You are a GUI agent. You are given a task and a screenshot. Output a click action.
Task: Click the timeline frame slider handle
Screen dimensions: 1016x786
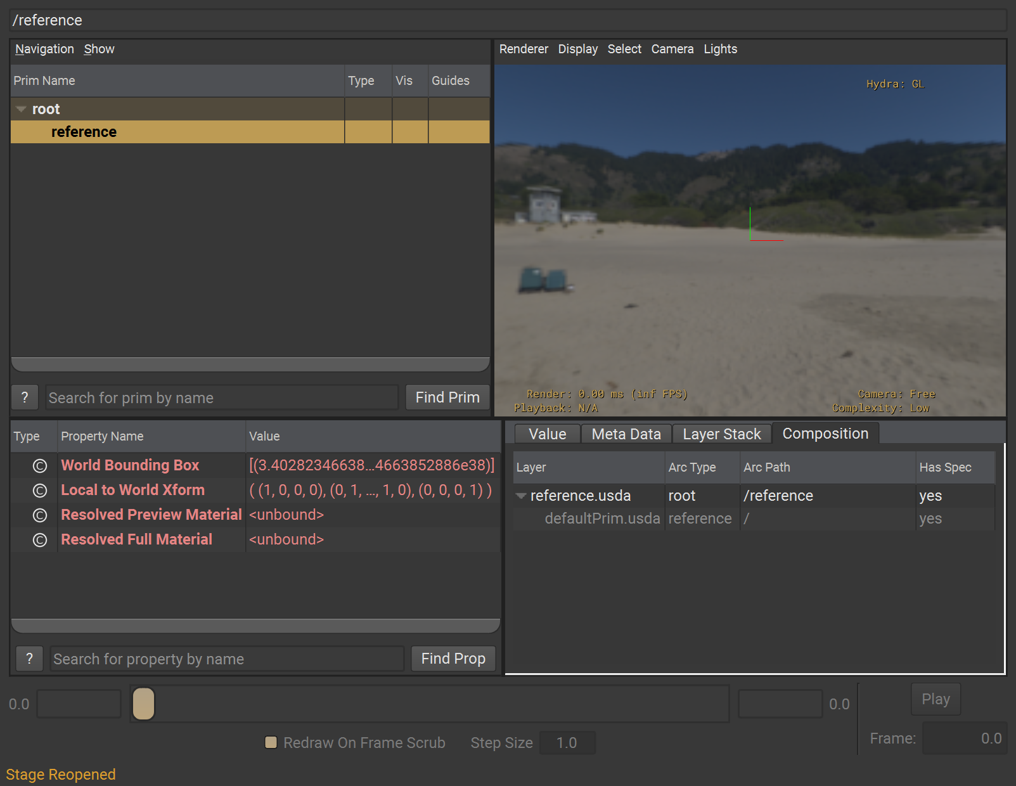point(144,704)
